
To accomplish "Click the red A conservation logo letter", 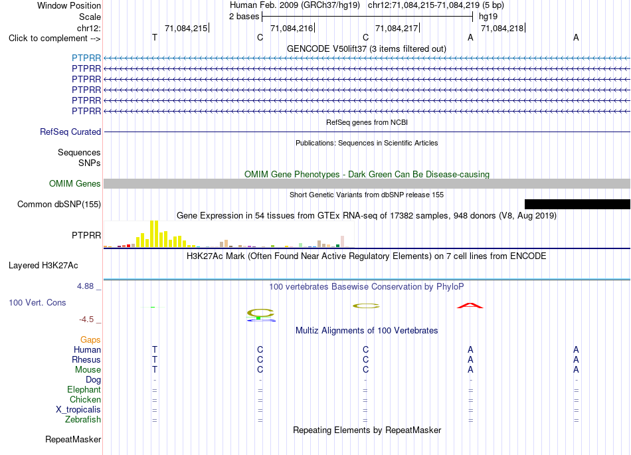I will pyautogui.click(x=470, y=306).
